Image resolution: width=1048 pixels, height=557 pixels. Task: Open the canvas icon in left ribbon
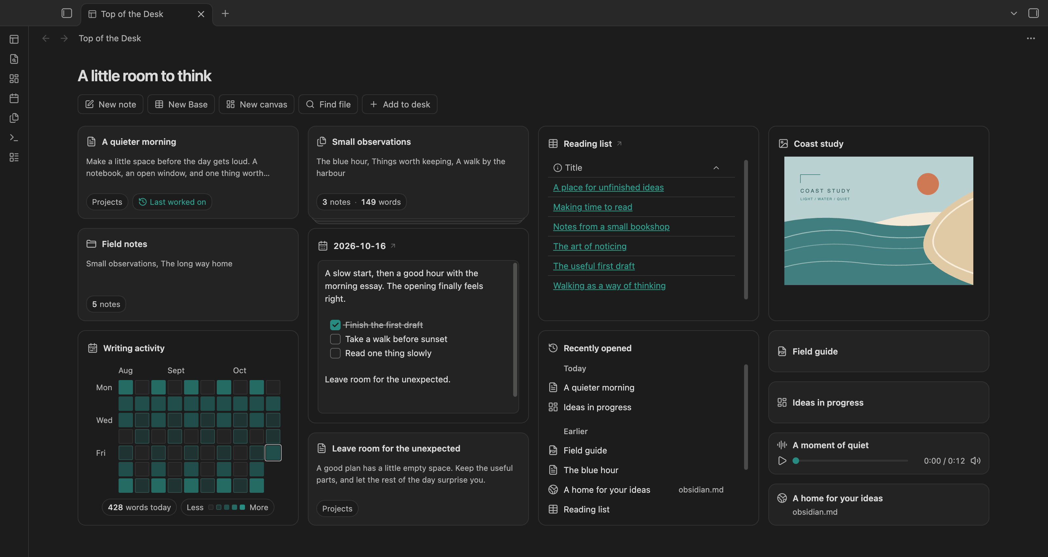tap(14, 79)
